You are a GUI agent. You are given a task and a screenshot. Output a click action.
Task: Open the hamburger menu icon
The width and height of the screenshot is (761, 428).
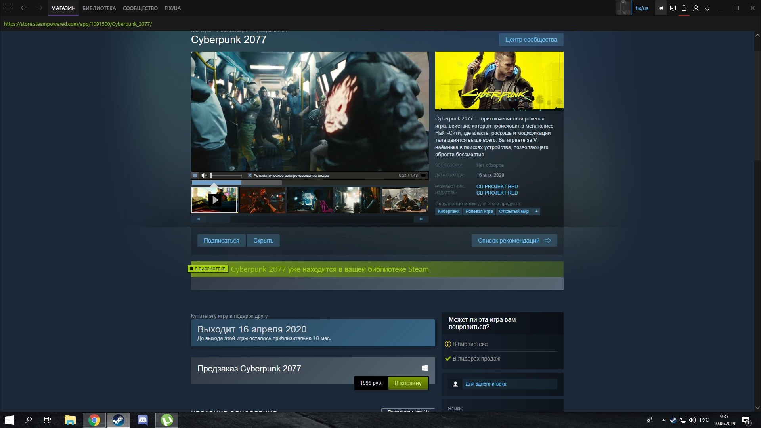click(x=8, y=8)
